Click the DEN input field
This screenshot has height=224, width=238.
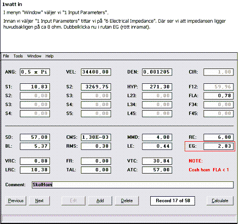click(x=157, y=72)
